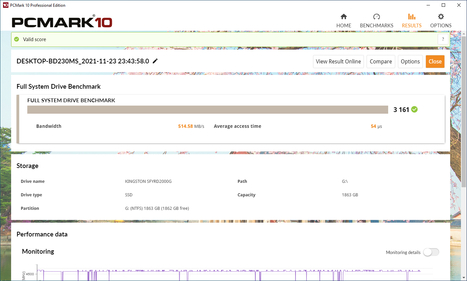This screenshot has height=281, width=467.
Task: Click the pencil icon to rename result
Action: tap(155, 61)
